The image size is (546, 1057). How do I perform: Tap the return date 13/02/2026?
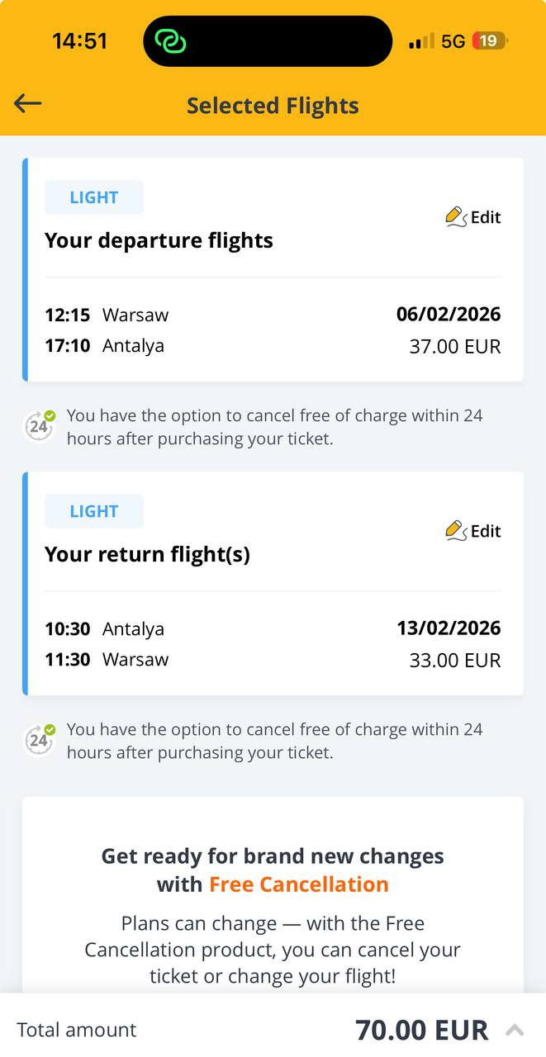coord(449,628)
